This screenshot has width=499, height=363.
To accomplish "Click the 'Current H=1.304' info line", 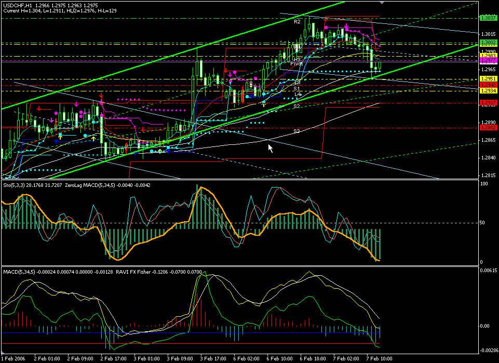I will (x=60, y=11).
